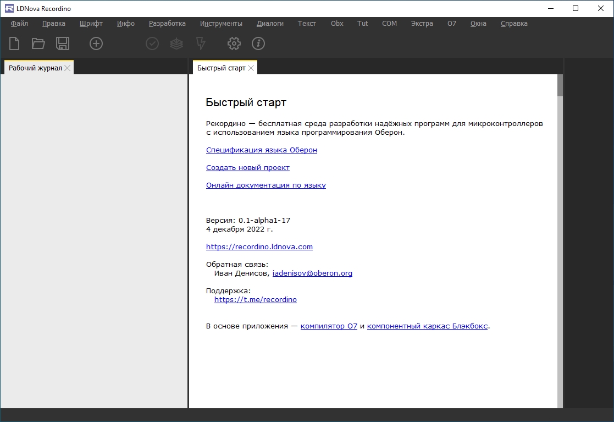Click the circled checkmark toolbar icon
Image resolution: width=614 pixels, height=422 pixels.
click(x=152, y=43)
